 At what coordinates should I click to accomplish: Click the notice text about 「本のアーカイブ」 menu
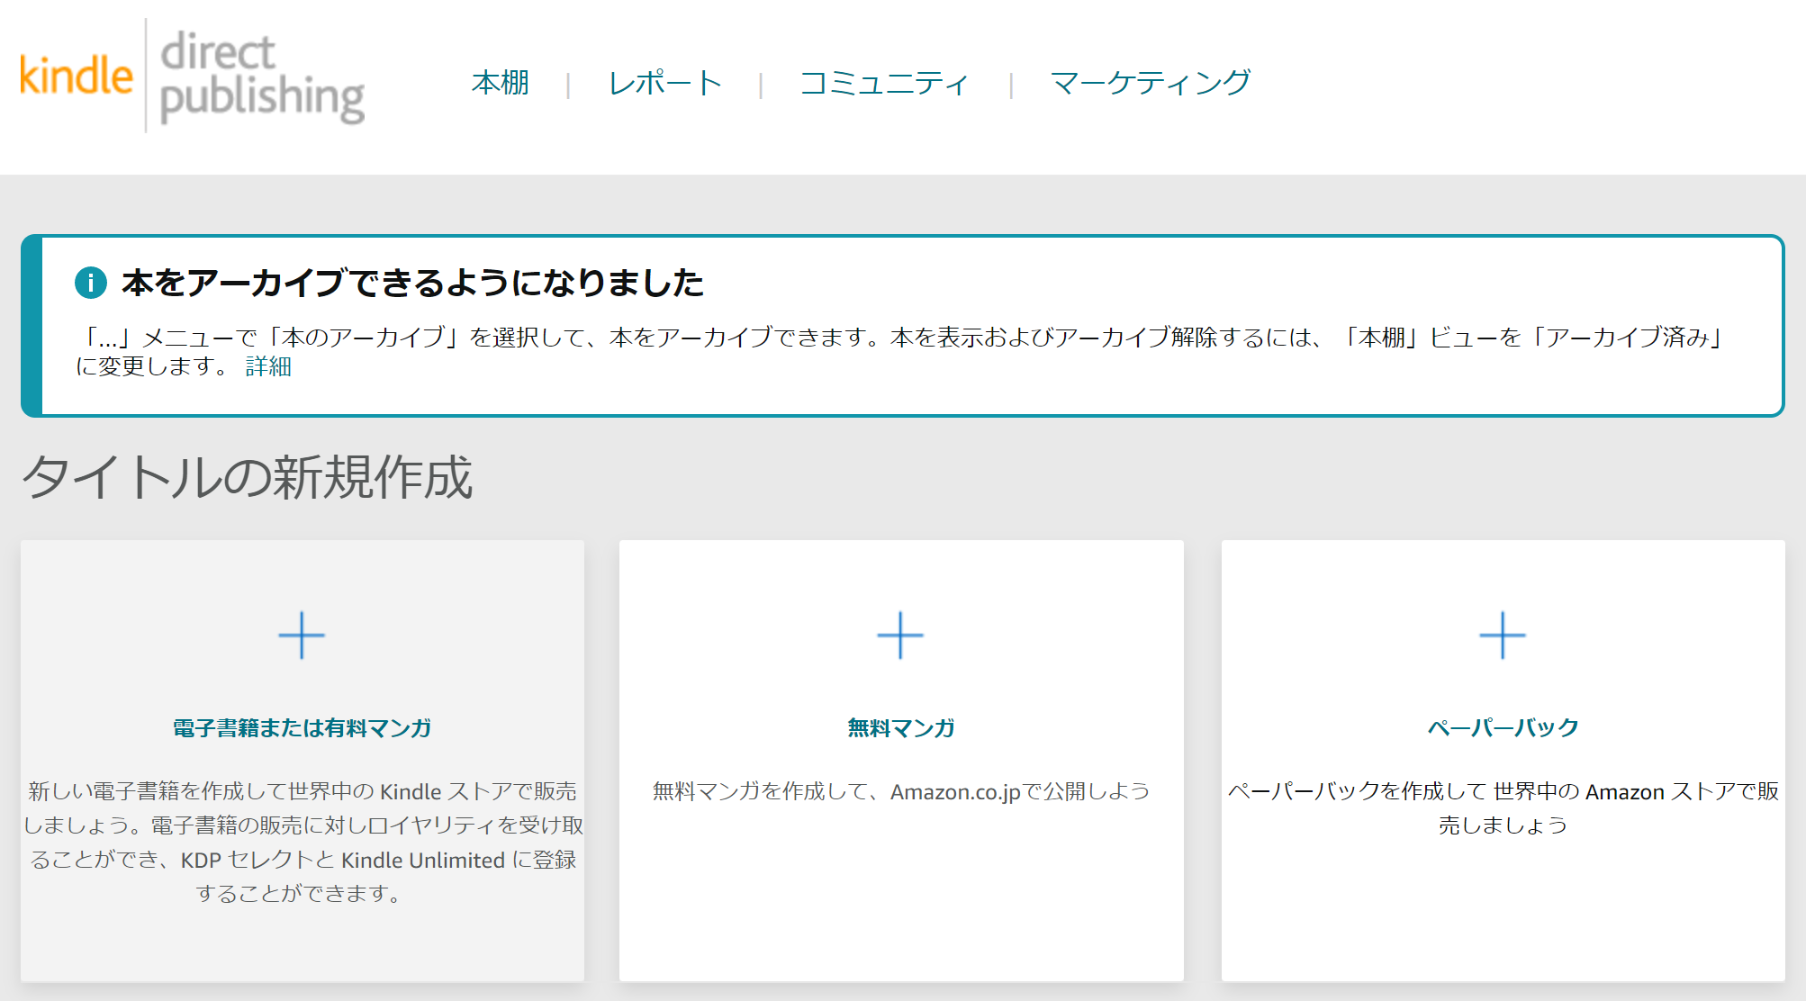pyautogui.click(x=900, y=351)
